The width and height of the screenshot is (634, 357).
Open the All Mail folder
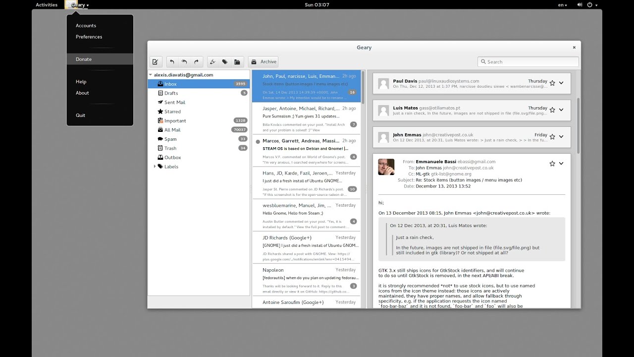click(x=199, y=130)
